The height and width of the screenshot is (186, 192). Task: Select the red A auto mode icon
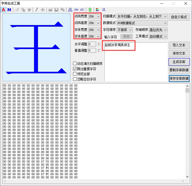pos(3,10)
